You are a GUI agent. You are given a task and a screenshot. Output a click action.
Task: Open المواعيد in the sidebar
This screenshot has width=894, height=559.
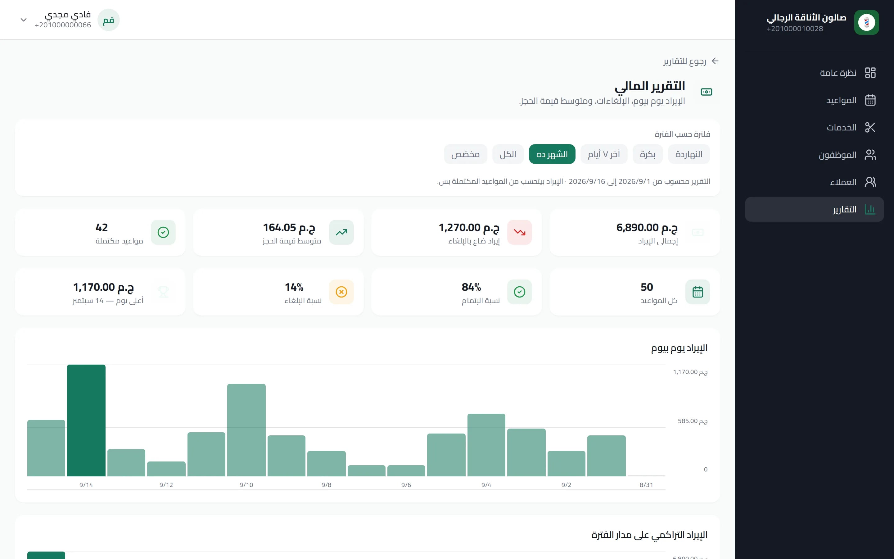click(814, 100)
